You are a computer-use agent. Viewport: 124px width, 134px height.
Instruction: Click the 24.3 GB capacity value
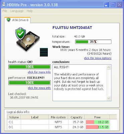pyautogui.click(x=78, y=127)
